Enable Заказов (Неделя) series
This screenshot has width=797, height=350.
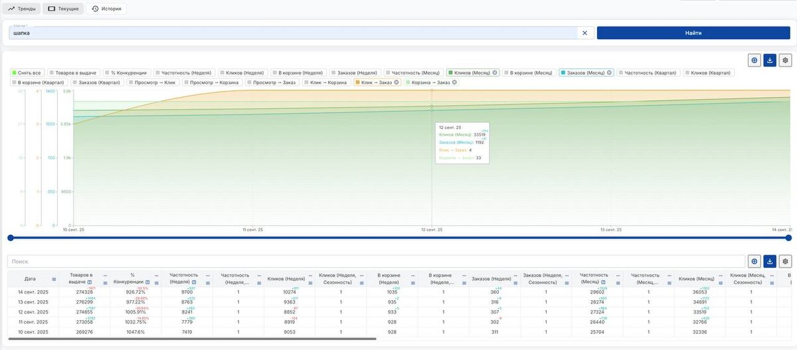(x=354, y=72)
